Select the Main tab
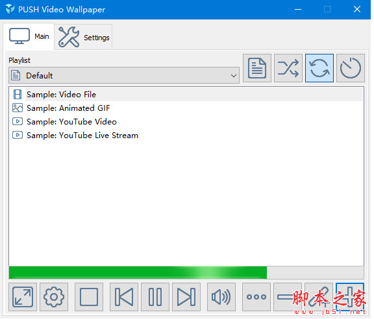The height and width of the screenshot is (319, 374). click(x=29, y=36)
